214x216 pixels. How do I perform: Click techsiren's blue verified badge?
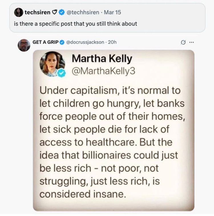[x=61, y=12]
